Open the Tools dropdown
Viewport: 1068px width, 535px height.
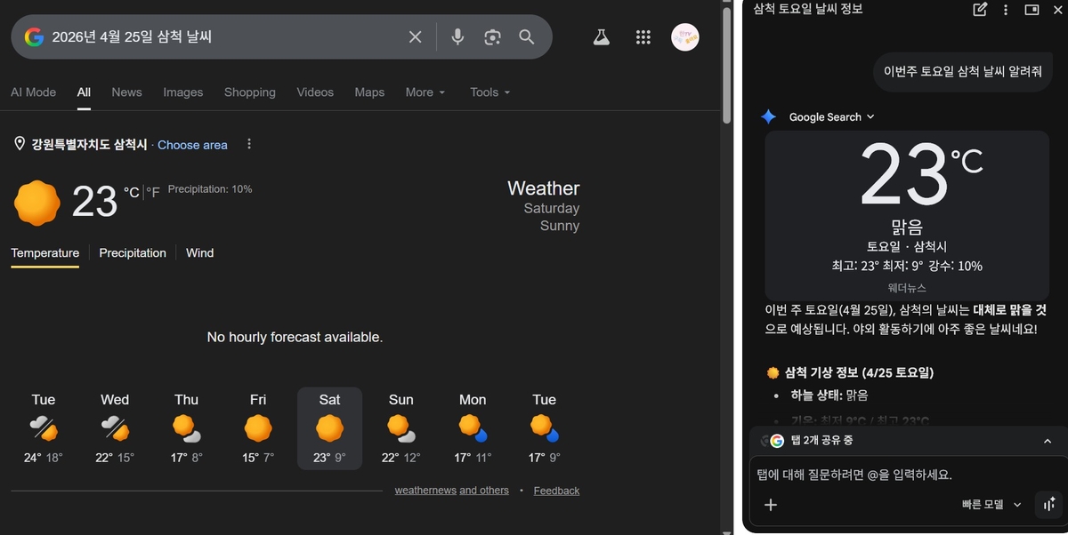489,92
